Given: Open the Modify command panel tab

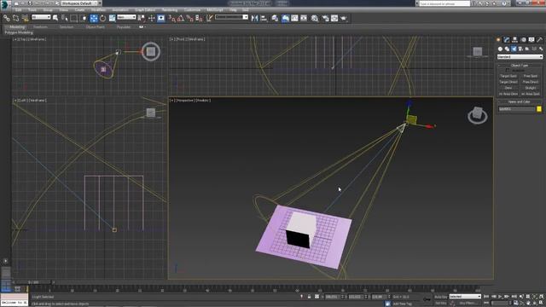Looking at the screenshot, I should tap(507, 40).
